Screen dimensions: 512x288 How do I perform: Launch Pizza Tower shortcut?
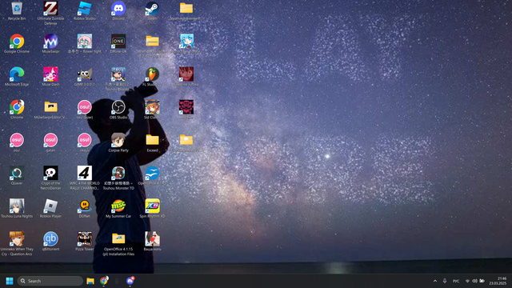click(85, 242)
